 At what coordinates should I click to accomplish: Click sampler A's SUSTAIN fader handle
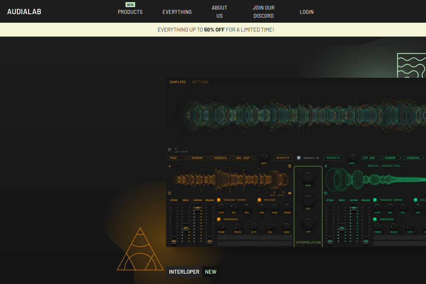[197, 208]
